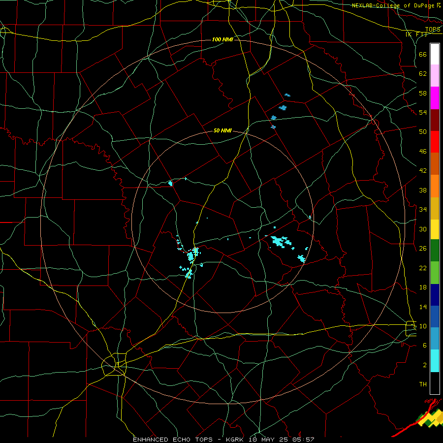The width and height of the screenshot is (443, 443).
Task: Click the 'TH' threshold scale label
Action: point(423,384)
